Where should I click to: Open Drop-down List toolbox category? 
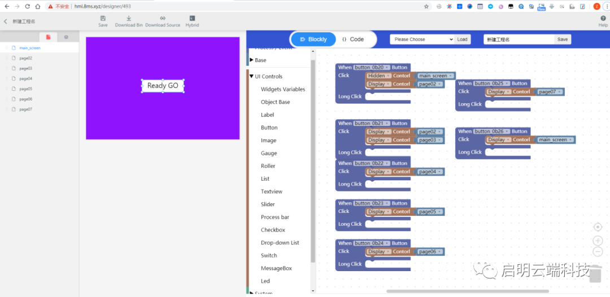point(280,243)
